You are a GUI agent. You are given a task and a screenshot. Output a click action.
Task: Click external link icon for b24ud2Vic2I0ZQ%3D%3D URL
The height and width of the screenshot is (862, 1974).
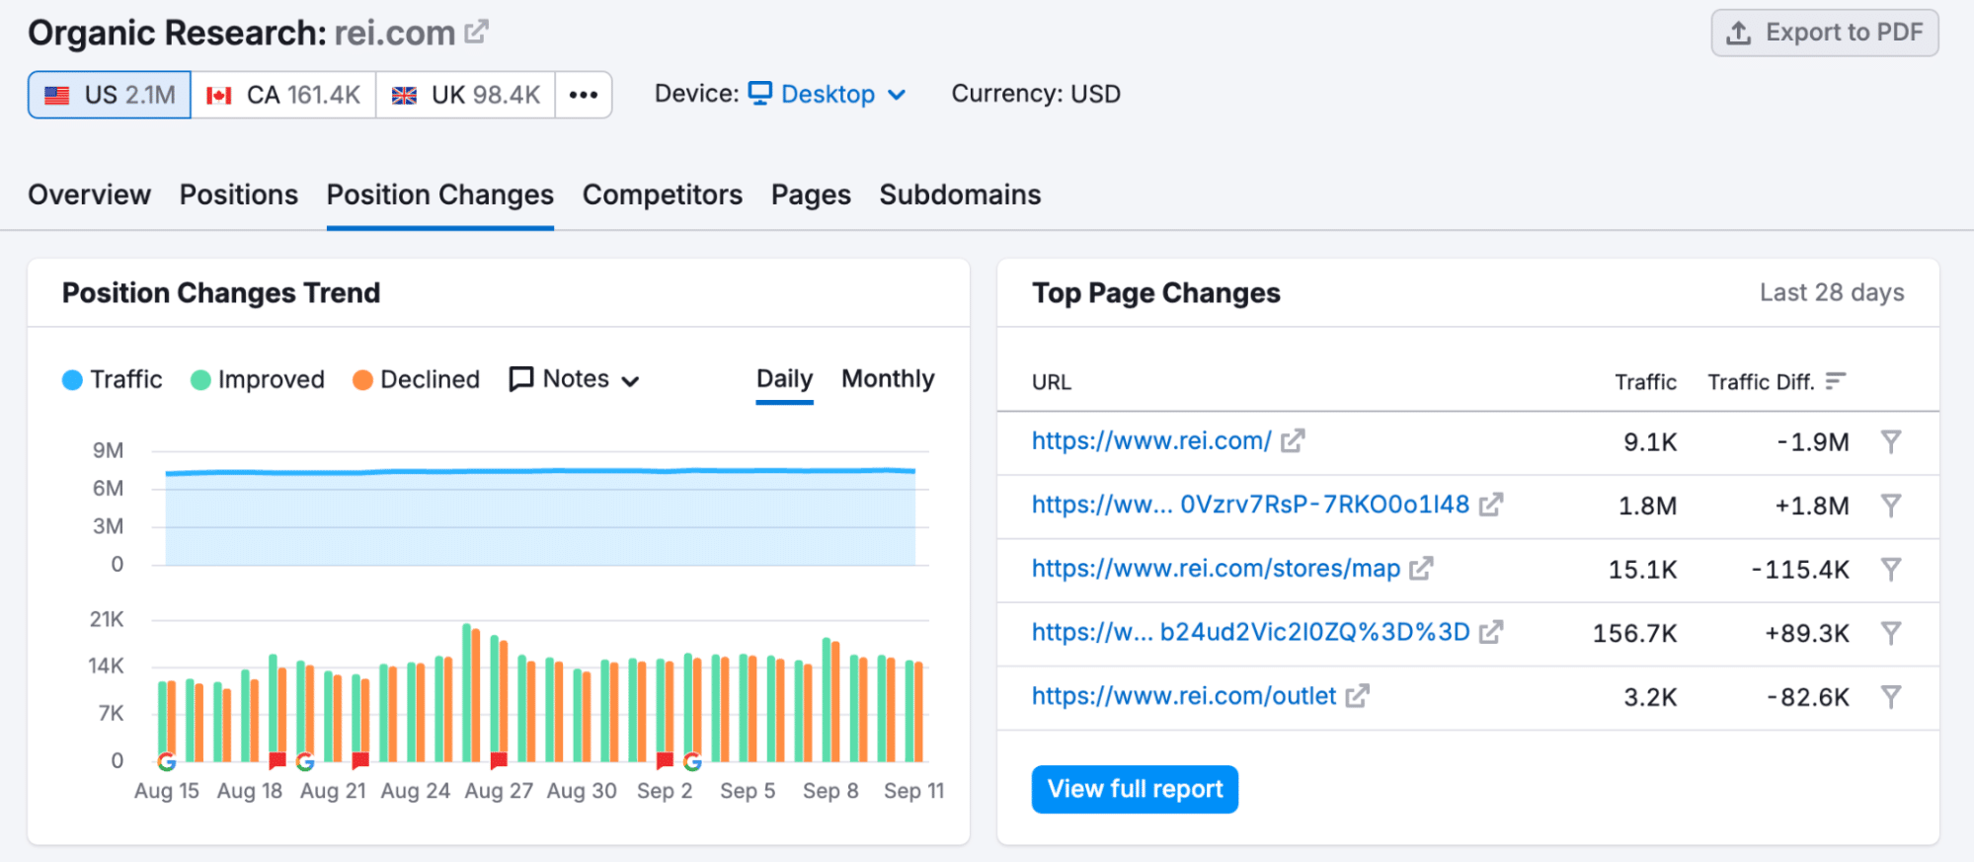[x=1491, y=632]
